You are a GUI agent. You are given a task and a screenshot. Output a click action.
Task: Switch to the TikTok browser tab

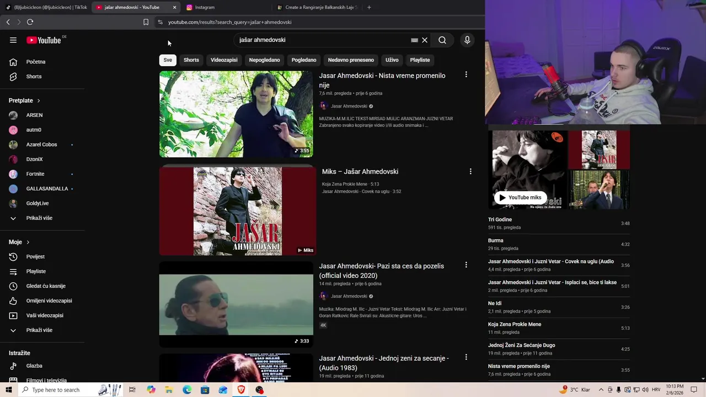click(46, 7)
